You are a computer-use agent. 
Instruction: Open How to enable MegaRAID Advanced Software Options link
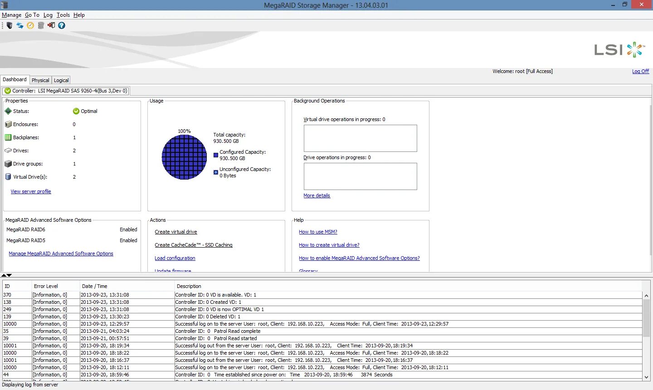coord(359,258)
